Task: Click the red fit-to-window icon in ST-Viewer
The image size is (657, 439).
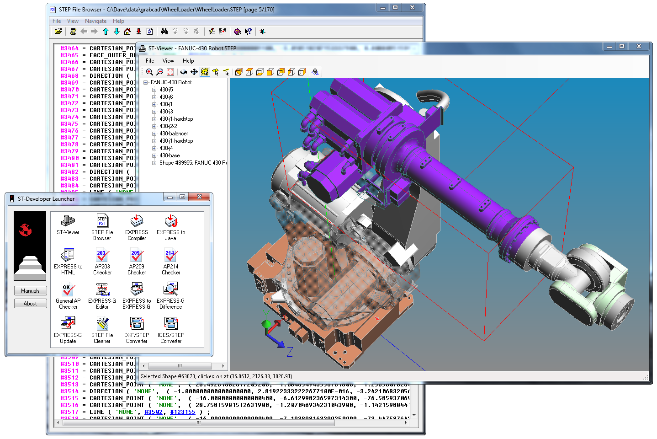Action: pos(170,72)
